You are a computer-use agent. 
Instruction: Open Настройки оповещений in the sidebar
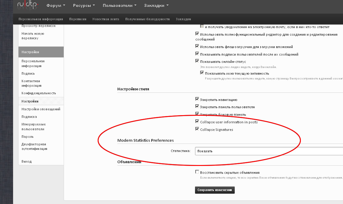[41, 109]
